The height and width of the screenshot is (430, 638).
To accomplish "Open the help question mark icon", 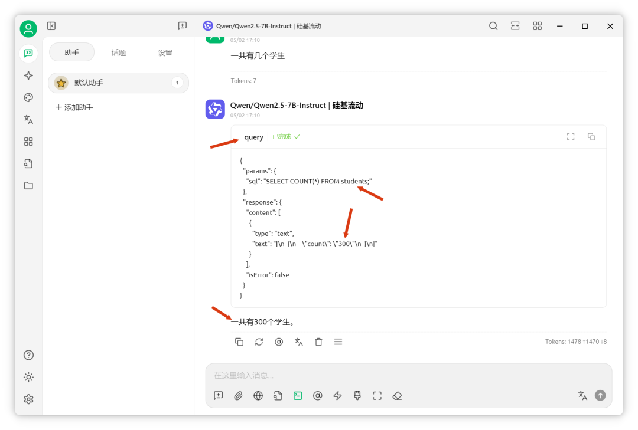I will [28, 355].
